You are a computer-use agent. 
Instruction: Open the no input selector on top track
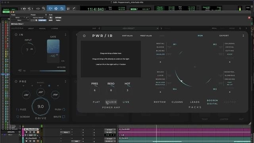(x=110, y=130)
